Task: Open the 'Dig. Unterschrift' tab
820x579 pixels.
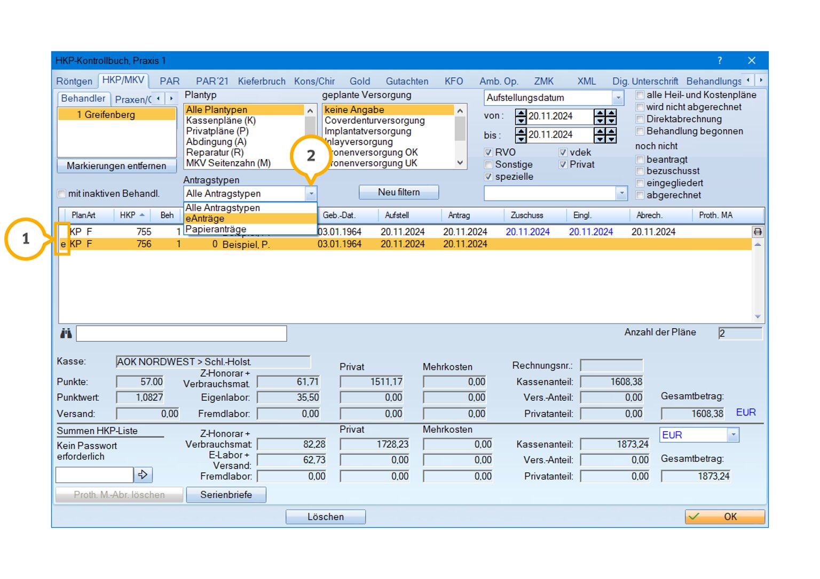Action: [x=645, y=81]
